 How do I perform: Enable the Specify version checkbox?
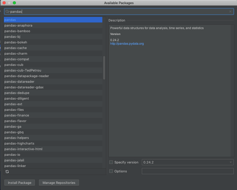pos(111,162)
